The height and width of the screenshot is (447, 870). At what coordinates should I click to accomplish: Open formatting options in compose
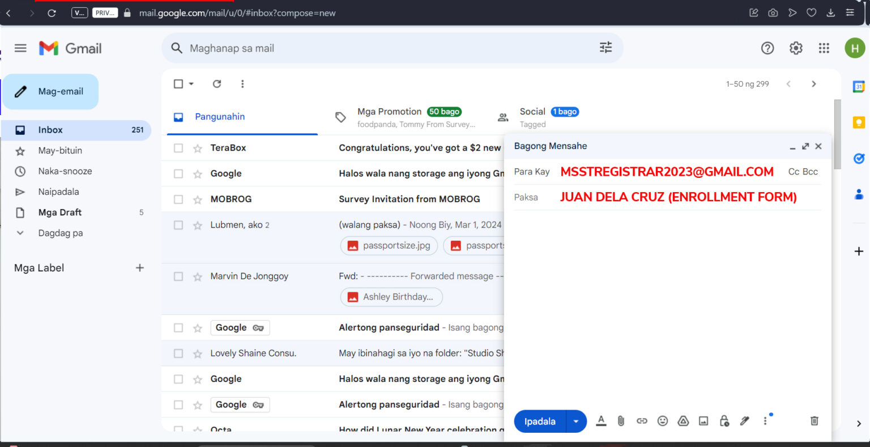click(601, 421)
